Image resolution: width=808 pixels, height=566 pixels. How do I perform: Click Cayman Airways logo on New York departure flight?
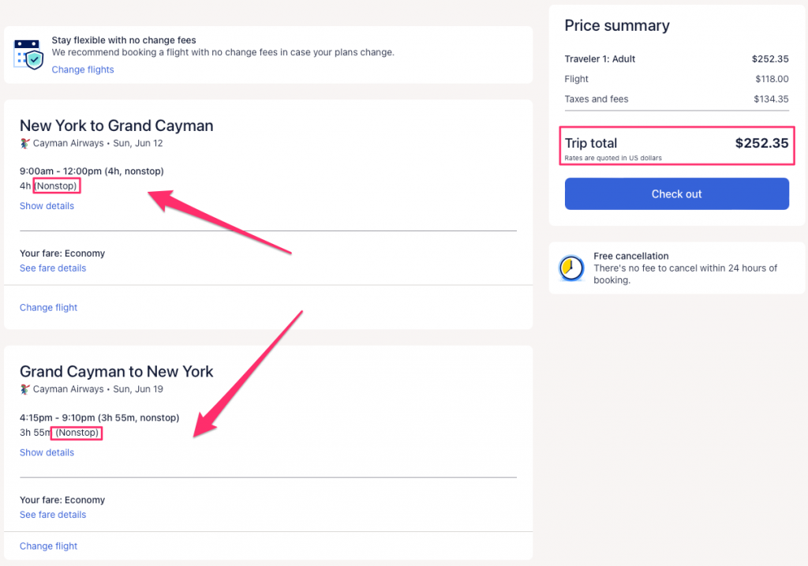[x=25, y=144]
